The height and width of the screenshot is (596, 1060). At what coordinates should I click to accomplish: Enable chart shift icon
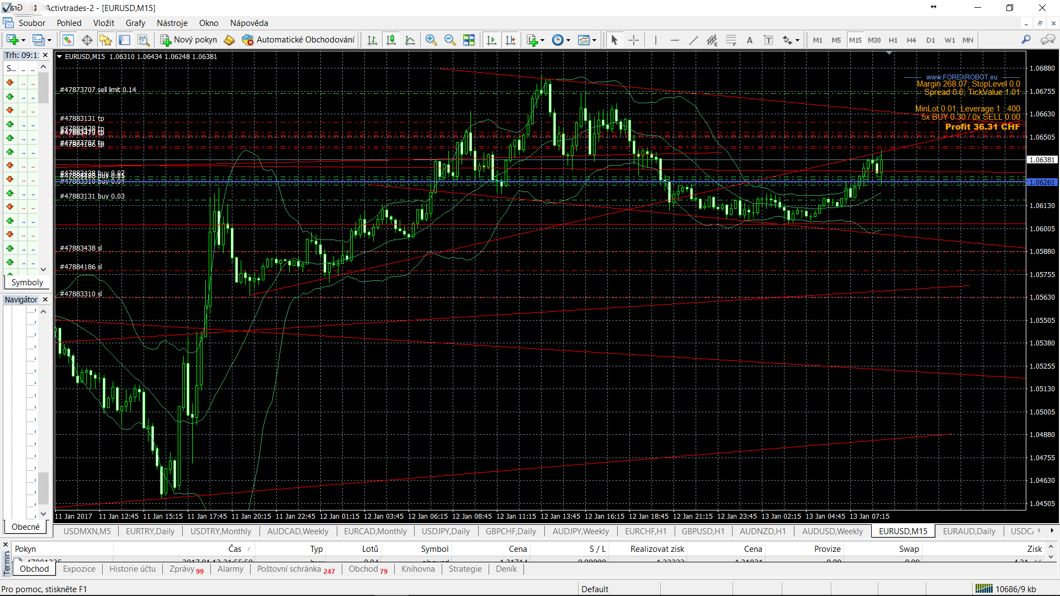(511, 40)
